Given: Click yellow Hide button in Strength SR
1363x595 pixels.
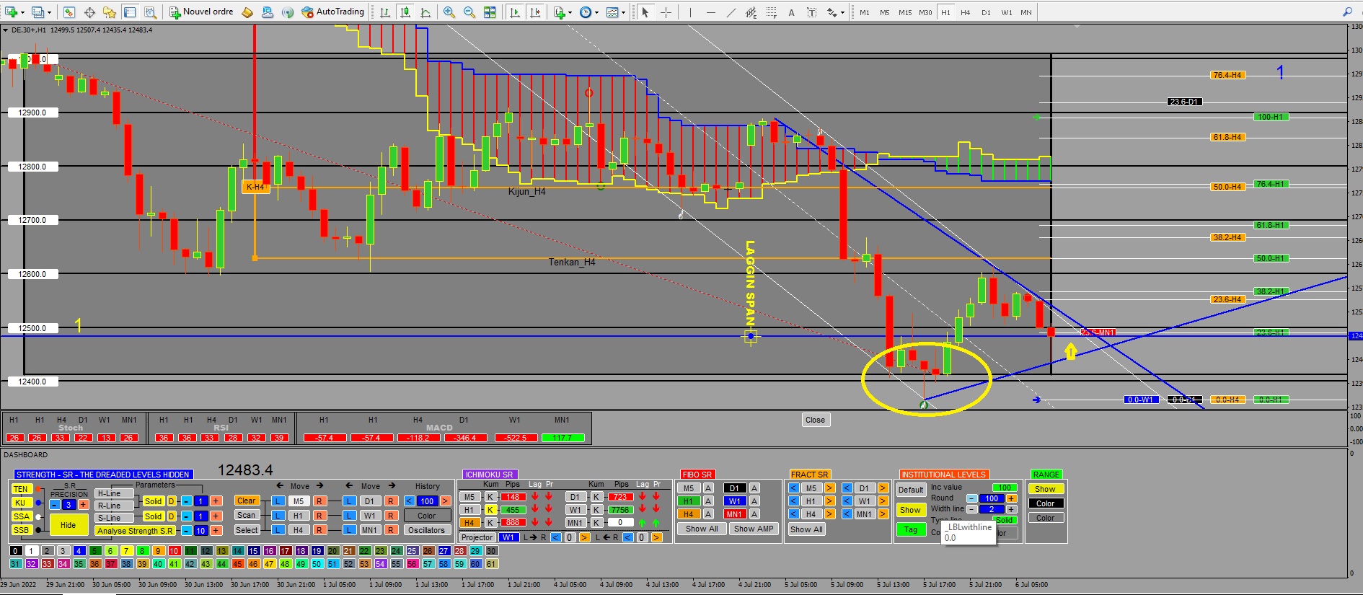Looking at the screenshot, I should pos(69,525).
